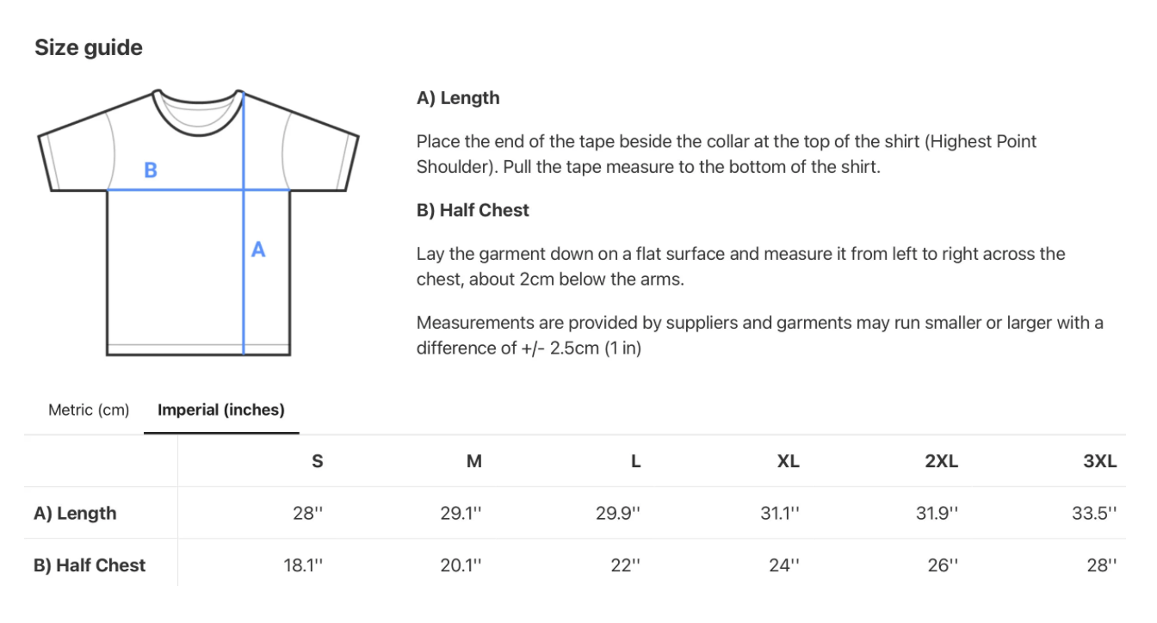This screenshot has height=623, width=1157.
Task: Click the B) Half Chest row label in table
Action: click(x=90, y=565)
